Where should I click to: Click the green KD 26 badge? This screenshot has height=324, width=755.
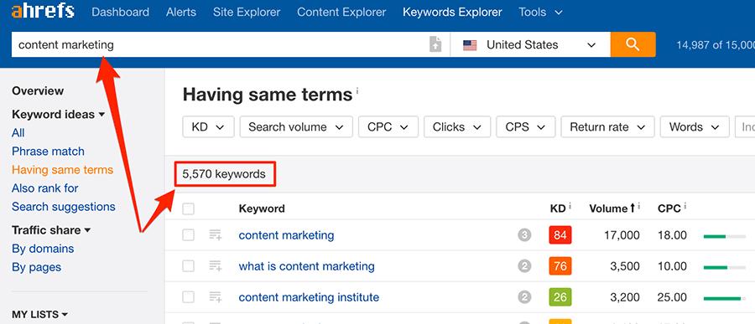(560, 297)
